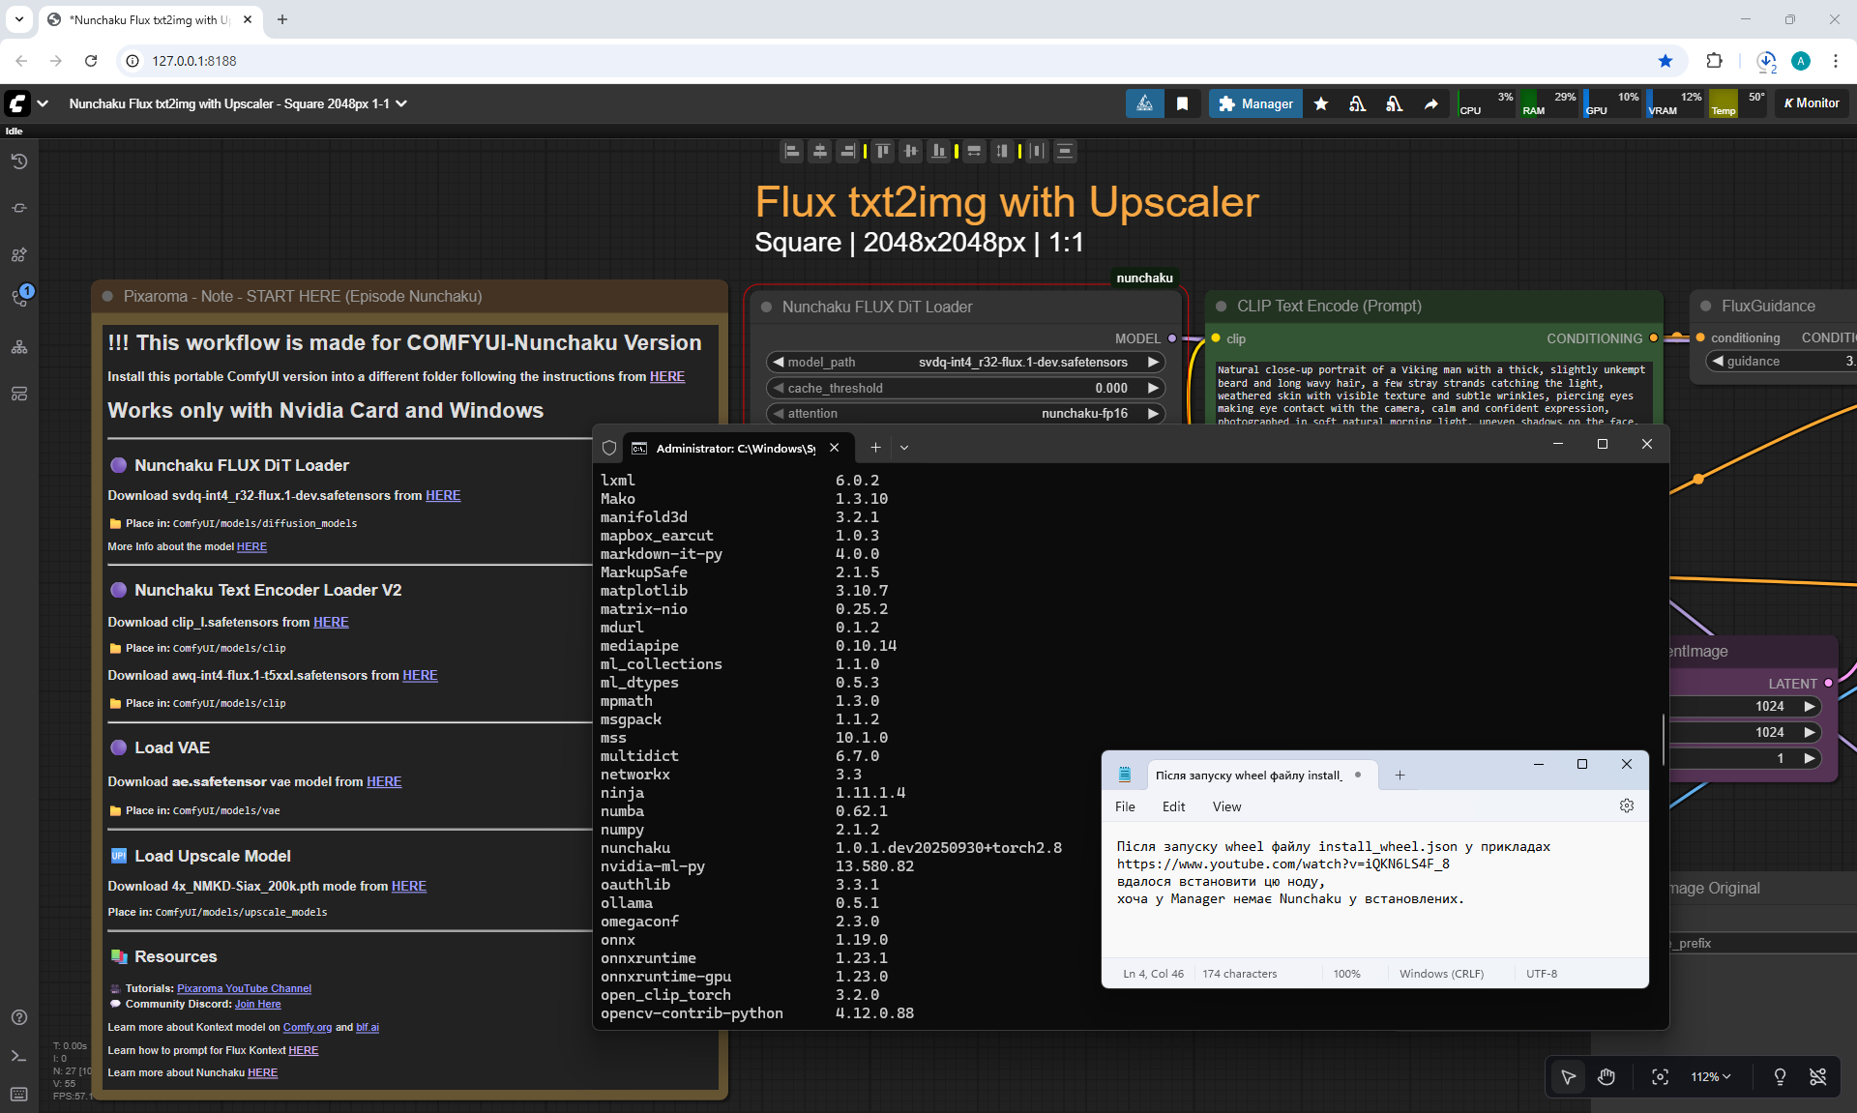Open the Pixaroma YouTube Channel link
Viewport: 1857px width, 1113px height.
pyautogui.click(x=244, y=988)
